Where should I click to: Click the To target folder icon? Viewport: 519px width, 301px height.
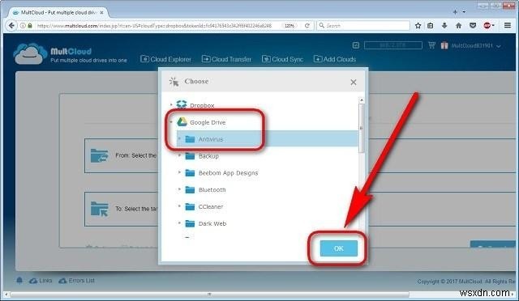pos(99,209)
